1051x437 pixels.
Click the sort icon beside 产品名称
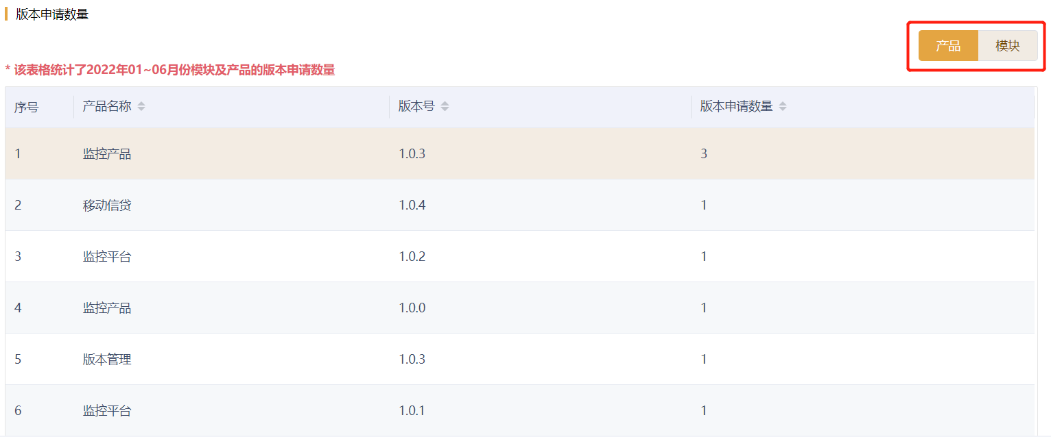coord(141,107)
